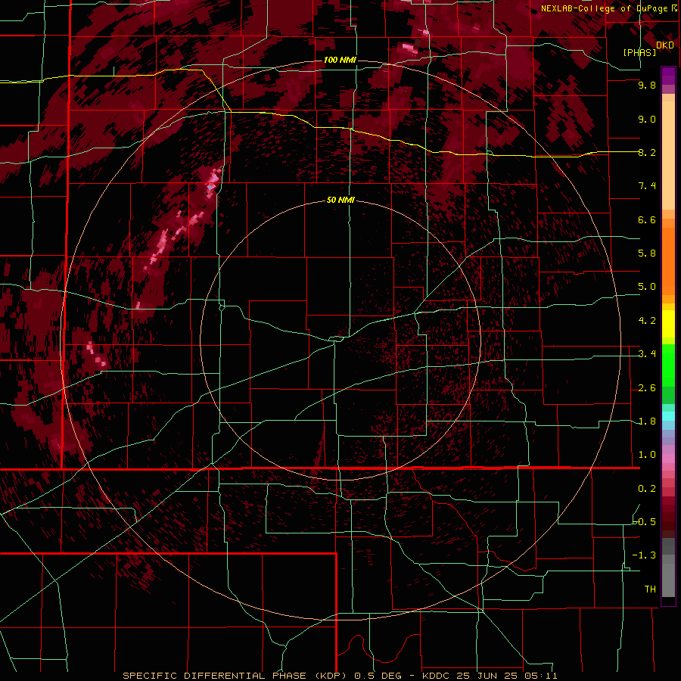Click the 5.8 scale value
681x681 pixels.
[x=647, y=253]
